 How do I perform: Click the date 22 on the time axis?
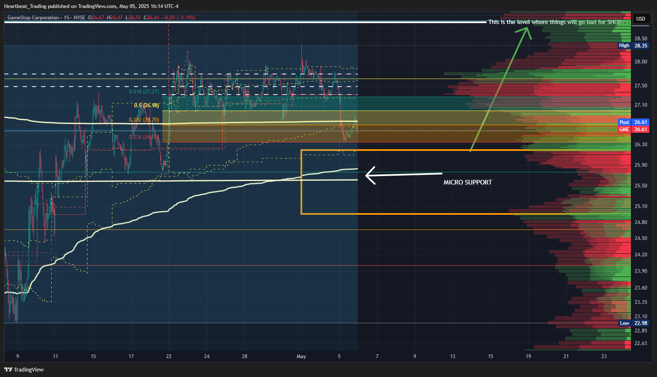(x=169, y=356)
